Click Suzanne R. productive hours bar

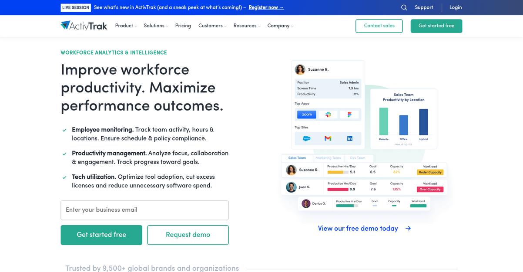pos(338,172)
